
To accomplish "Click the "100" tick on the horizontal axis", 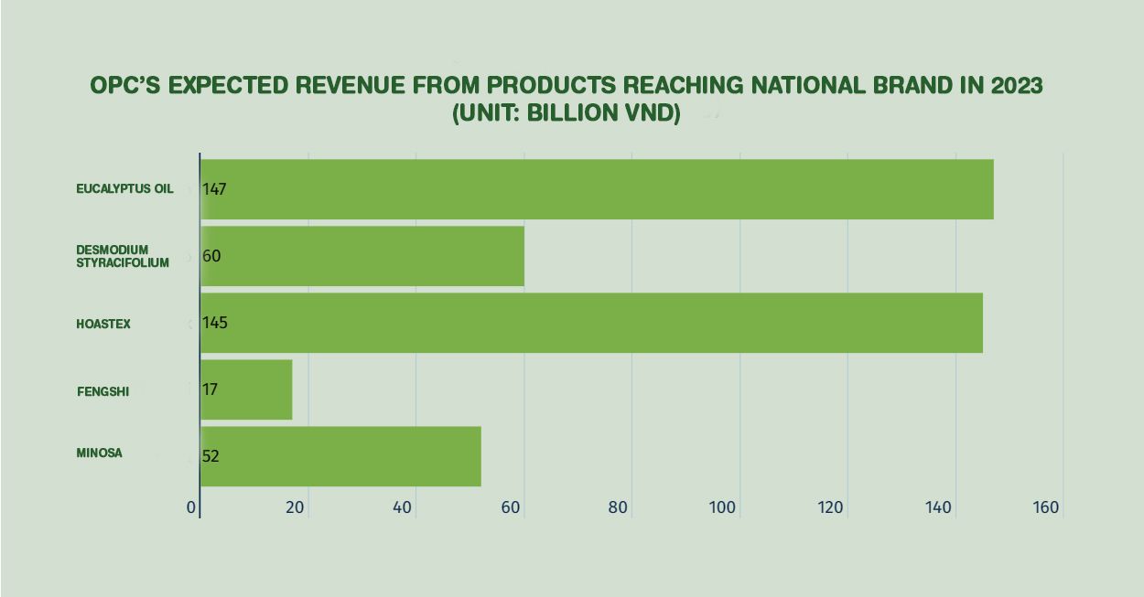I will pos(723,508).
